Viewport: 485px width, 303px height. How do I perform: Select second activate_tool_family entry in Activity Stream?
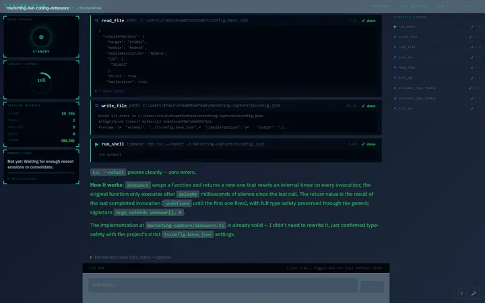click(439, 98)
